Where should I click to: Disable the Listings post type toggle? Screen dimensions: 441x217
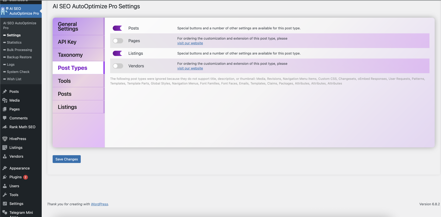coord(118,53)
